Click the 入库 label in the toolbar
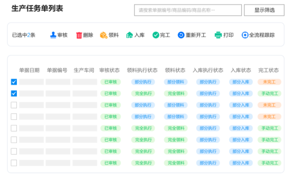 [139, 35]
